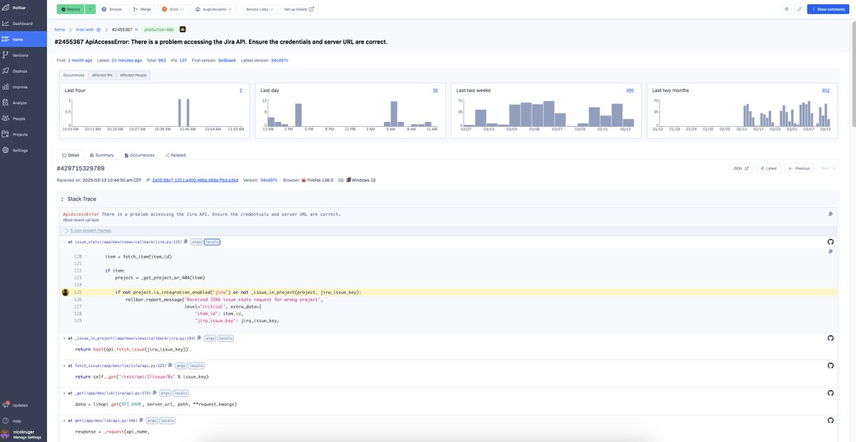856x442 pixels.
Task: Open the Related tab
Action: pyautogui.click(x=175, y=155)
